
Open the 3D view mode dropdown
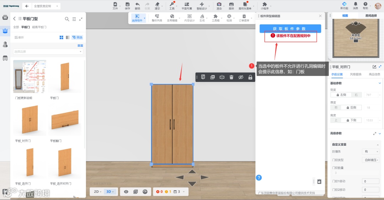click(x=110, y=192)
